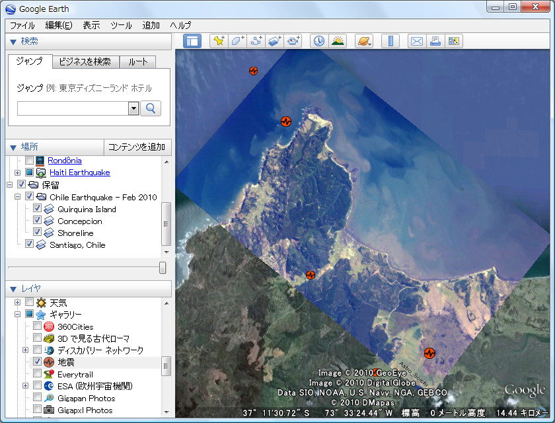Collapse the 場所 places panel

[x=13, y=147]
